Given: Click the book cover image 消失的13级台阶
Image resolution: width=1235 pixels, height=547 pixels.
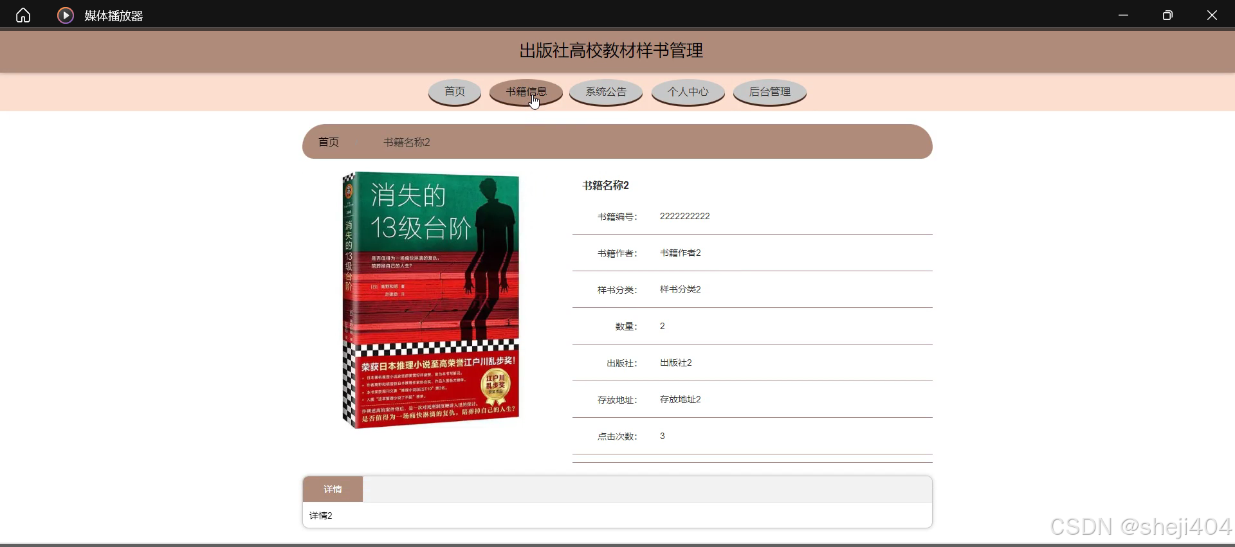Looking at the screenshot, I should [430, 300].
